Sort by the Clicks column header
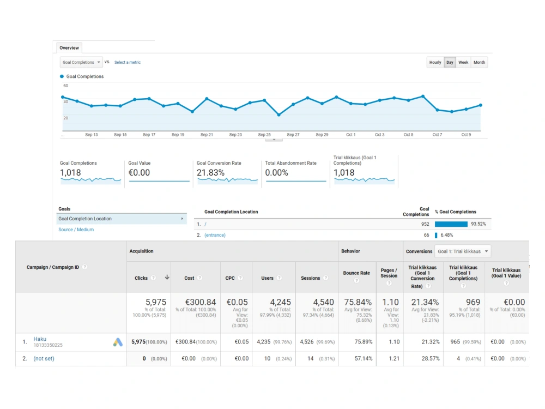The height and width of the screenshot is (409, 545). pyautogui.click(x=141, y=278)
